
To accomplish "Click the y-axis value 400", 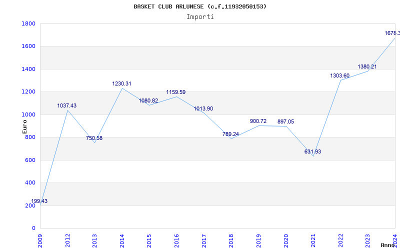I will pyautogui.click(x=30, y=183).
